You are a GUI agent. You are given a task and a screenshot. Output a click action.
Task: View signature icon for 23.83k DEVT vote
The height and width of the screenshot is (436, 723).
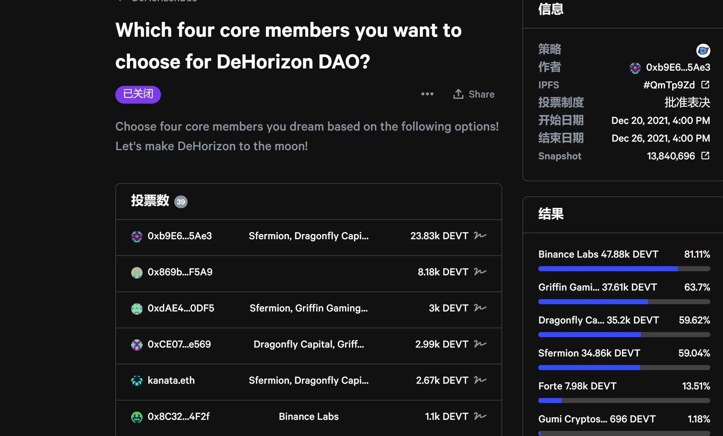pos(480,235)
